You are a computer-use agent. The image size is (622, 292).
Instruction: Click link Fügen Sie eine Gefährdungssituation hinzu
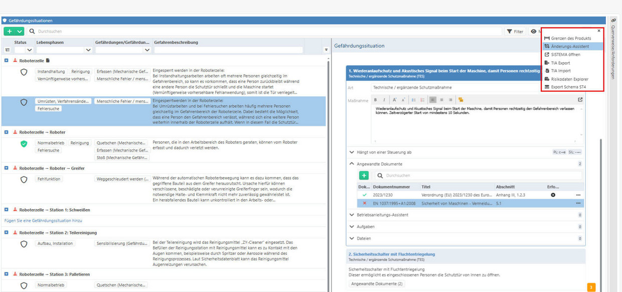(43, 220)
